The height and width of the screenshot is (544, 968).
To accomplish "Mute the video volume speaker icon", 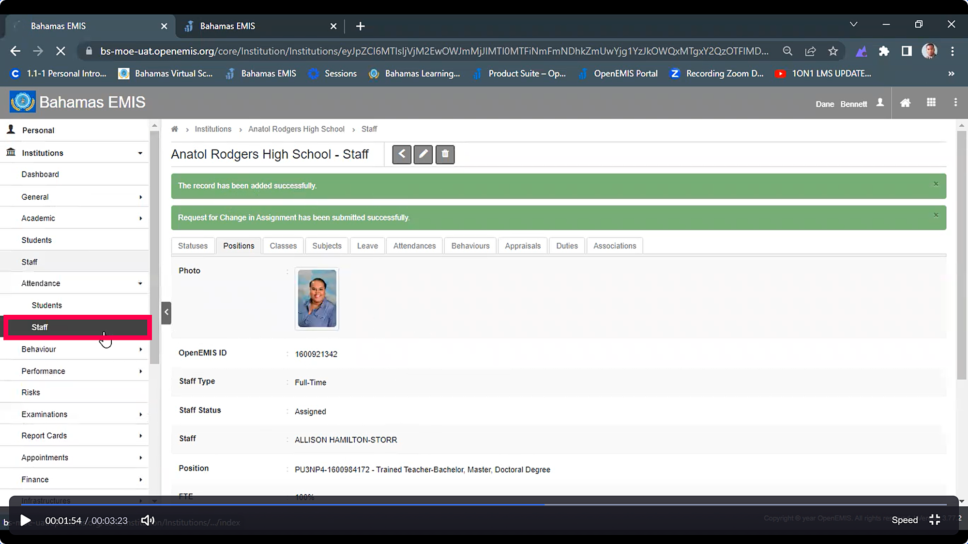I will 147,520.
